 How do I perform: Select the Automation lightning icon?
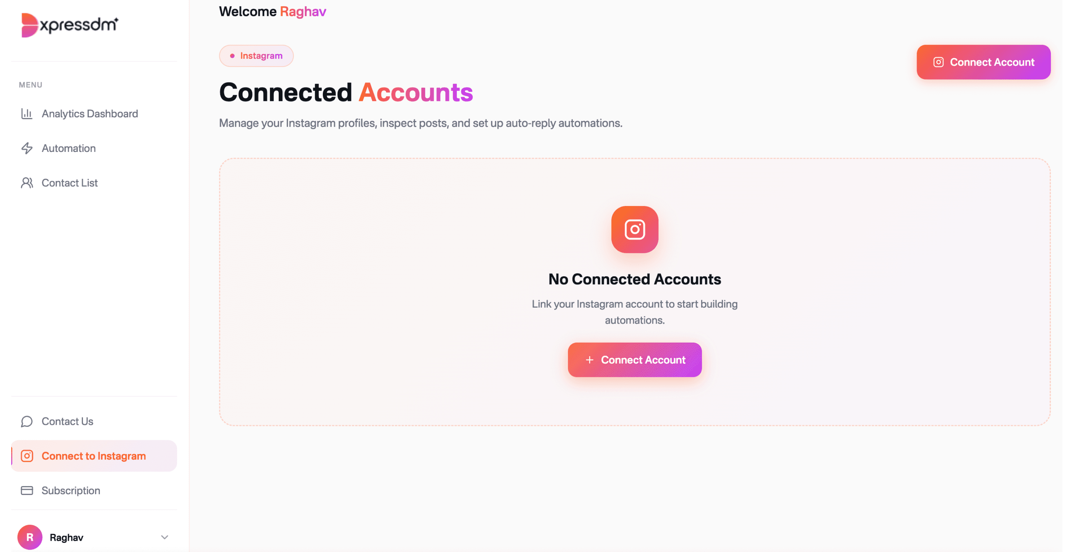[x=27, y=148]
